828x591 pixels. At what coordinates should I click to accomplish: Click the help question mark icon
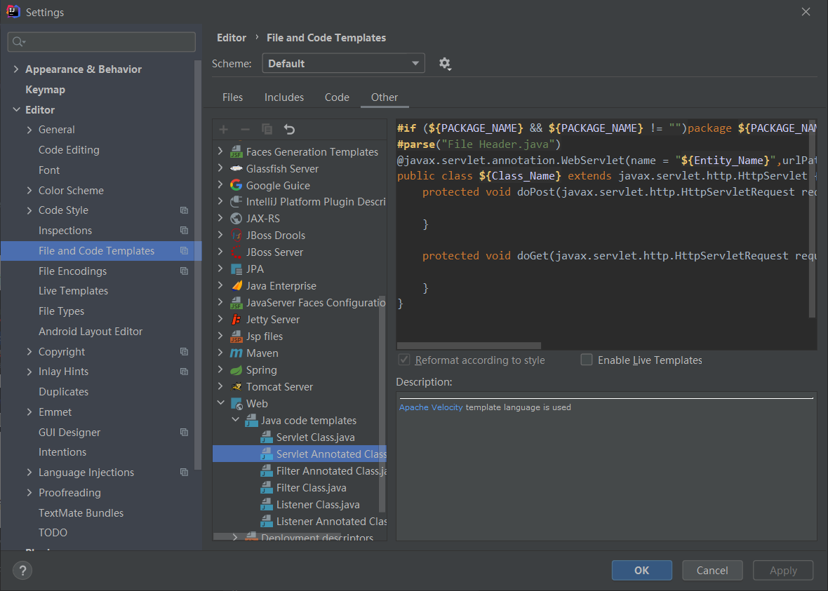pos(22,571)
